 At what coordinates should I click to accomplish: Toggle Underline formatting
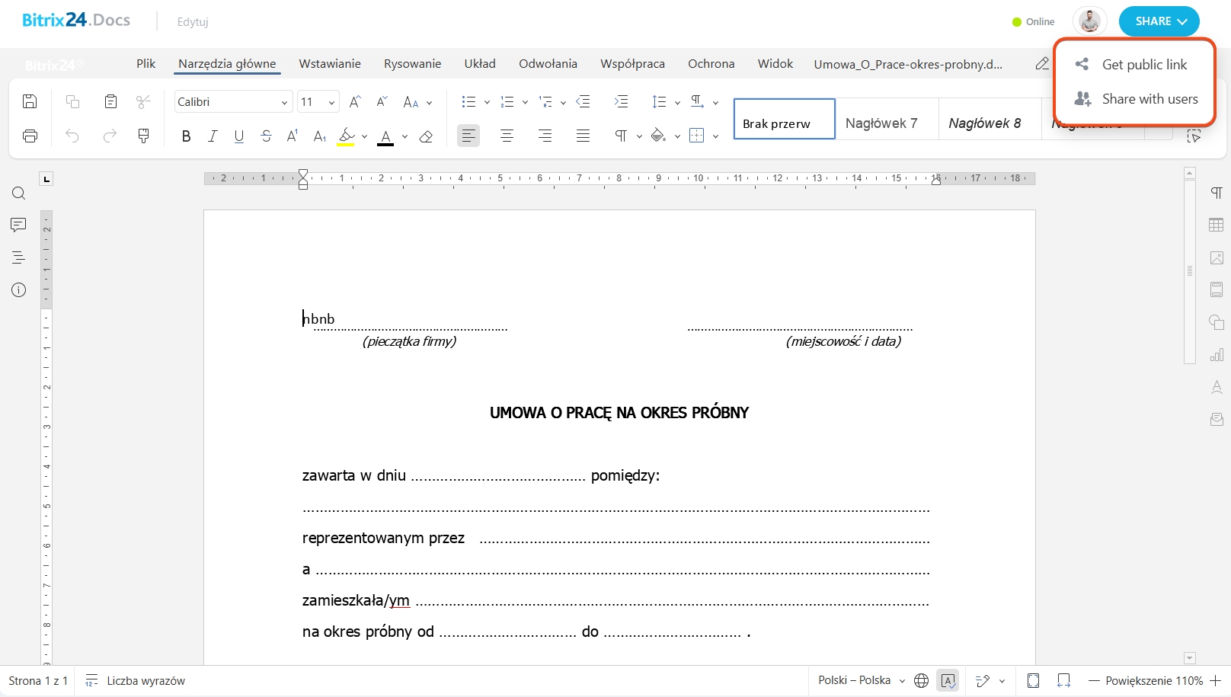pos(239,136)
